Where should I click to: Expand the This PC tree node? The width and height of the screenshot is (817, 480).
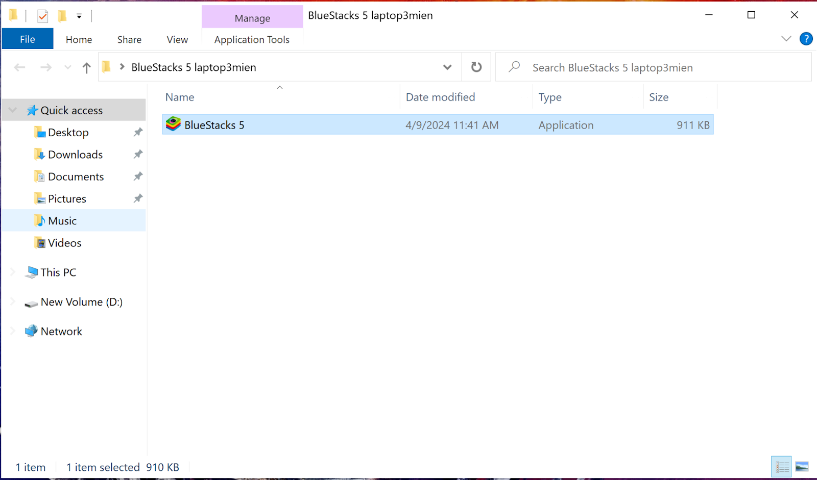pyautogui.click(x=13, y=272)
